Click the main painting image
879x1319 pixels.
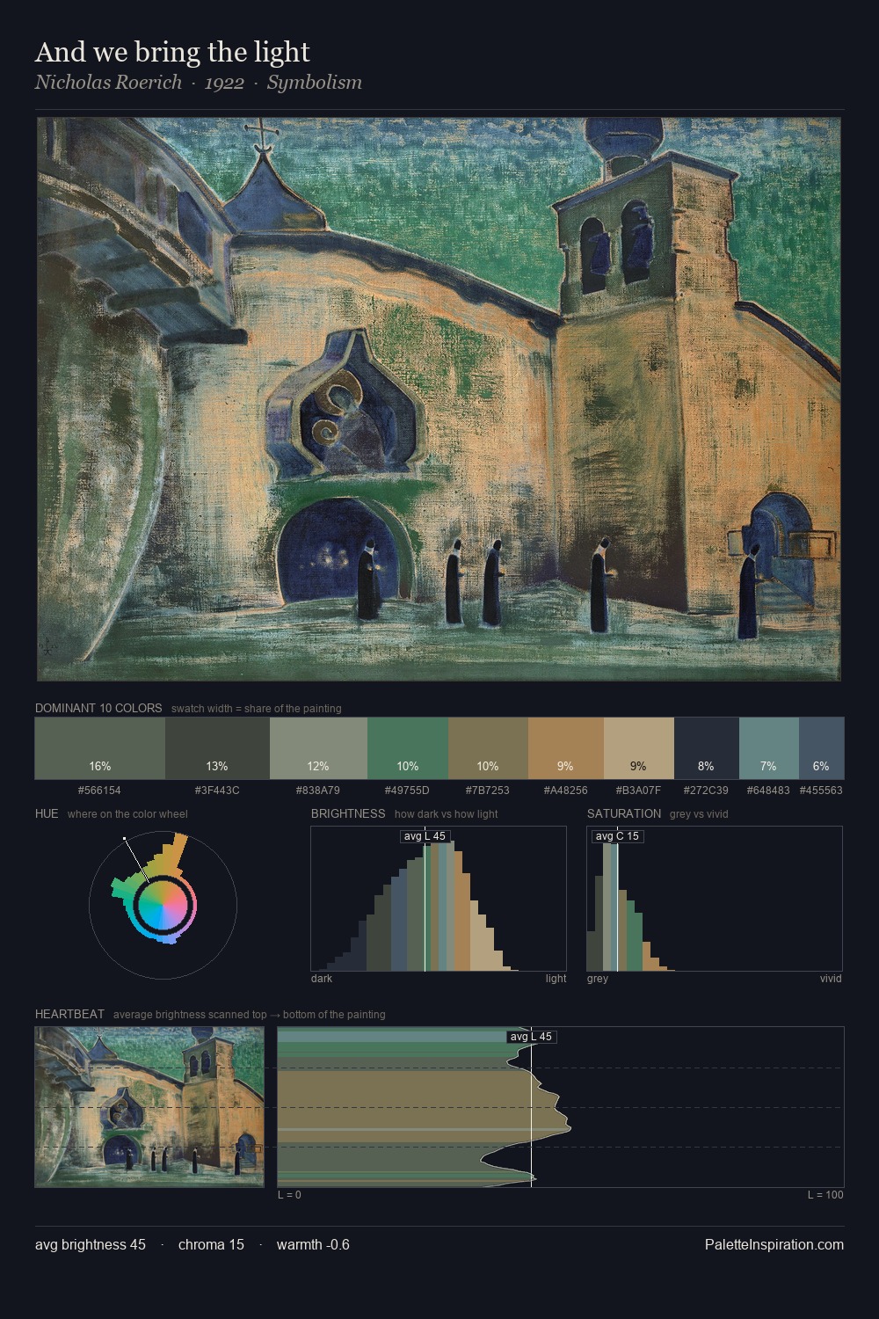tap(439, 399)
